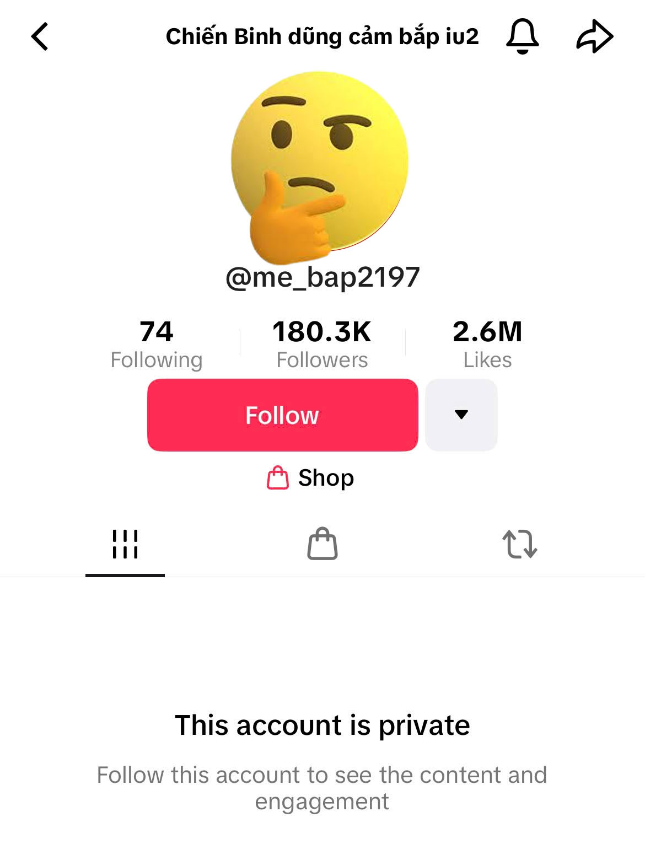Tap the notification bell icon
645x860 pixels.
522,36
